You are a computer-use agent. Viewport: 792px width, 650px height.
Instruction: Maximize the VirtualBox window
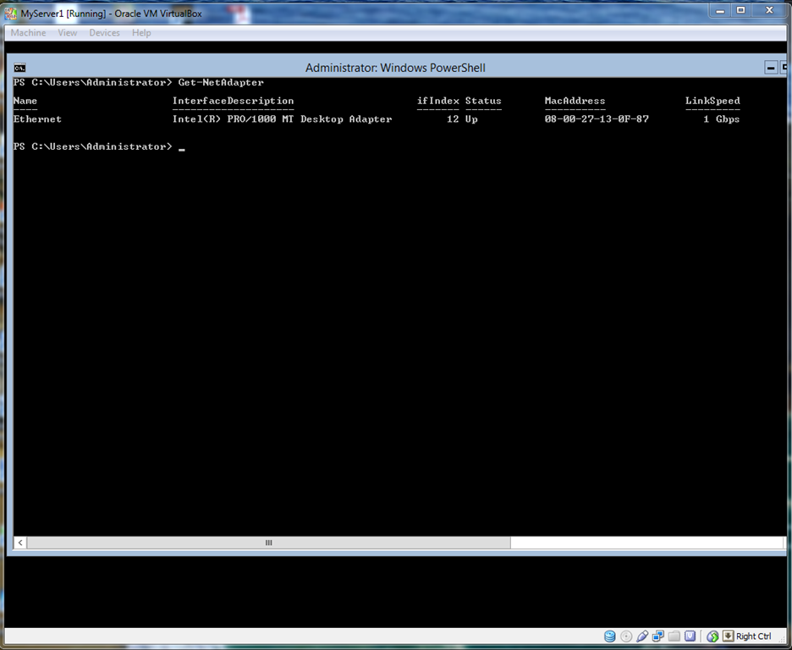click(x=741, y=11)
